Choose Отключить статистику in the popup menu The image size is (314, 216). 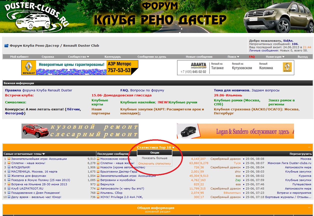pyautogui.click(x=154, y=164)
